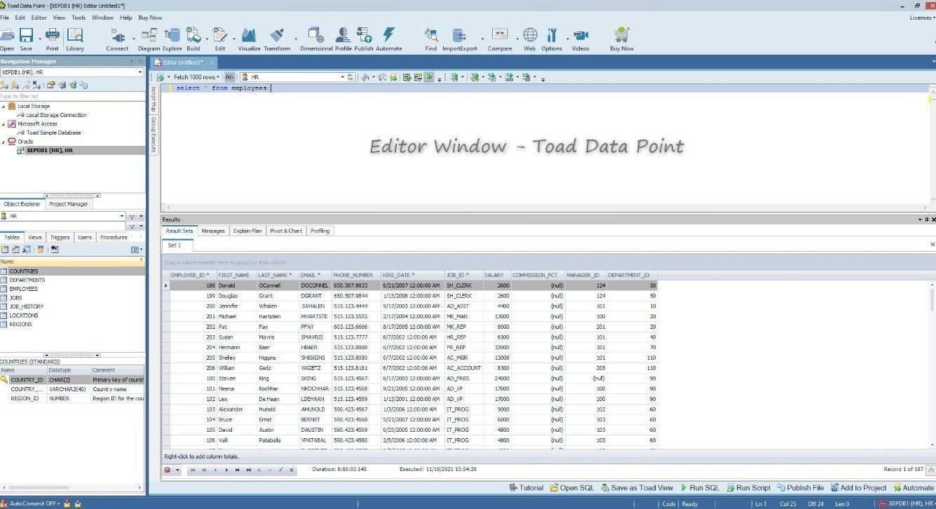Viewport: 936px width, 509px height.
Task: Open the HR schema dropdown in editor toolbar
Action: click(x=343, y=77)
